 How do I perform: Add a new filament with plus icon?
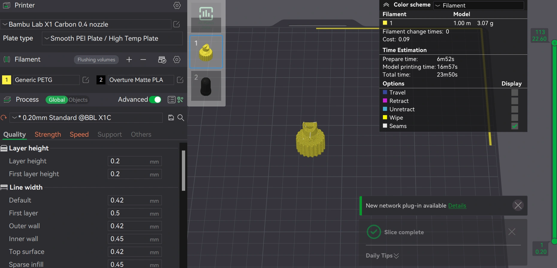(129, 60)
